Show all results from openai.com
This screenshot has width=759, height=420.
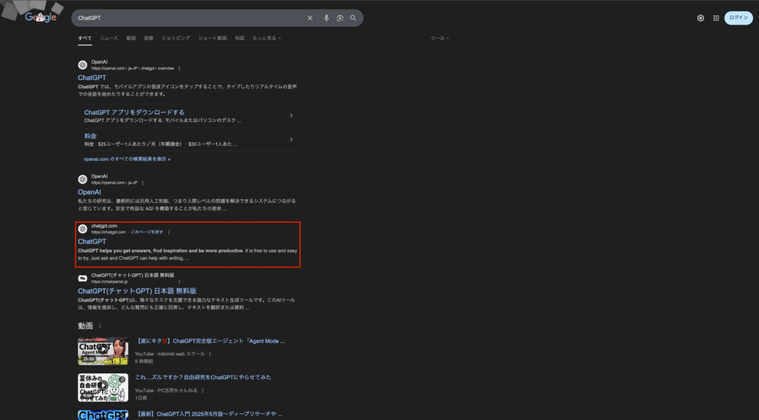point(127,159)
